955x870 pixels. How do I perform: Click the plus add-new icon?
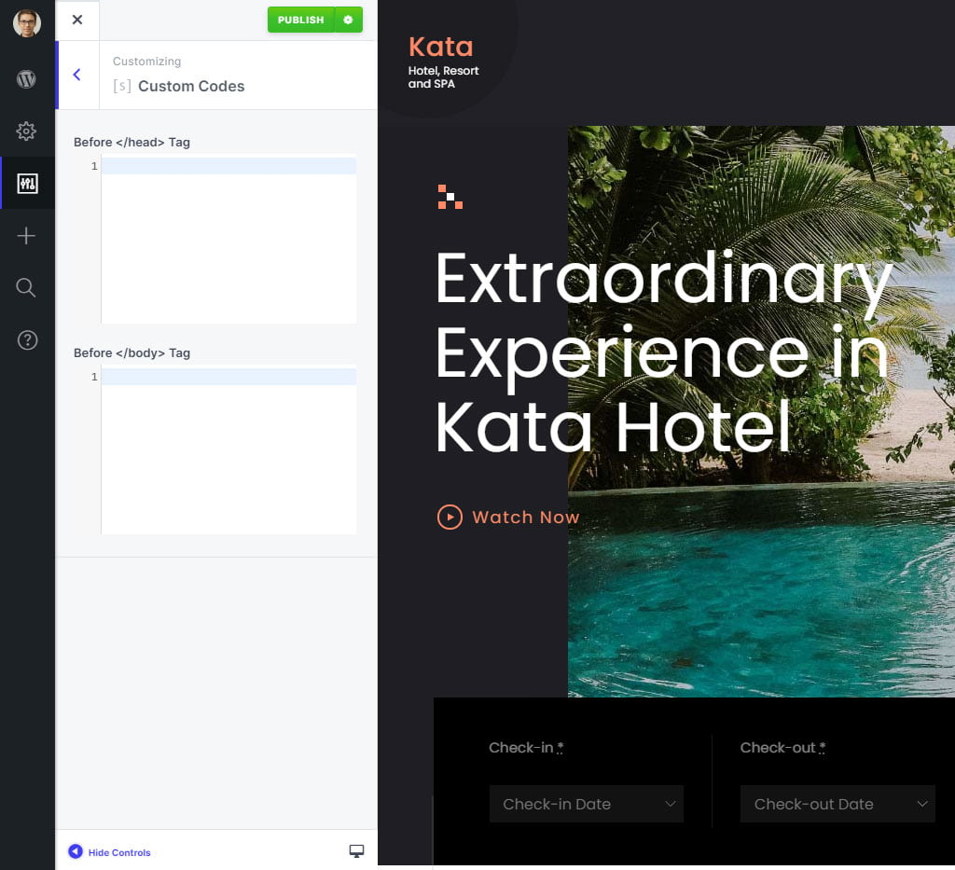(27, 236)
